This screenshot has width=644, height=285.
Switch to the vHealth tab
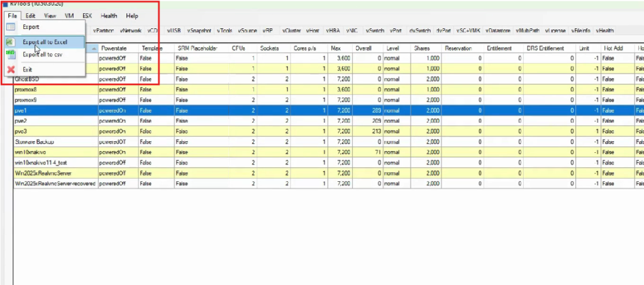click(604, 30)
